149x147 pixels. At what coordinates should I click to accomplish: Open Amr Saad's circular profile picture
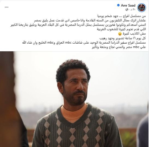(142, 8)
